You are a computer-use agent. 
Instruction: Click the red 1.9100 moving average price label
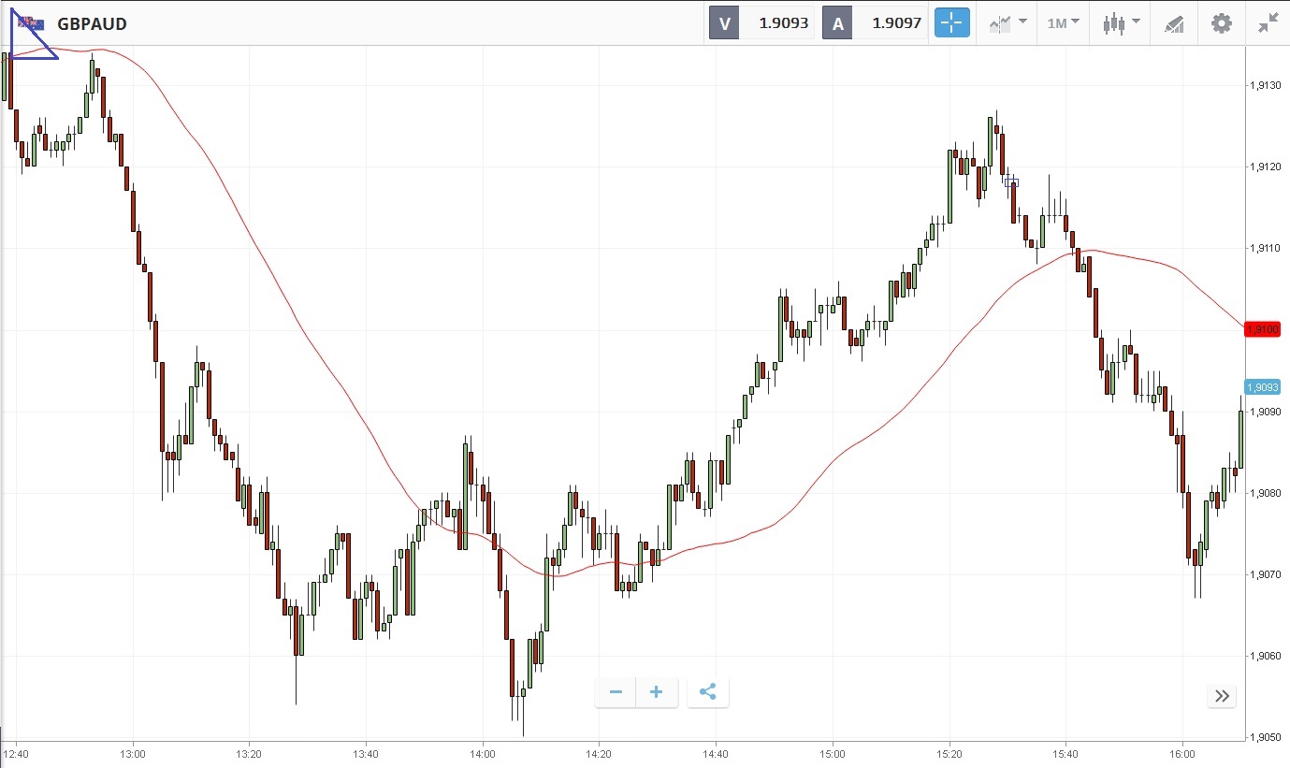(1262, 329)
